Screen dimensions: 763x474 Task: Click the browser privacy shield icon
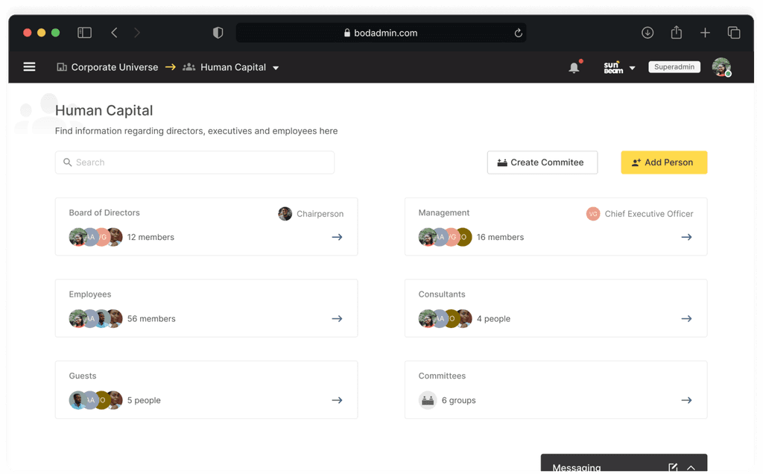point(218,33)
